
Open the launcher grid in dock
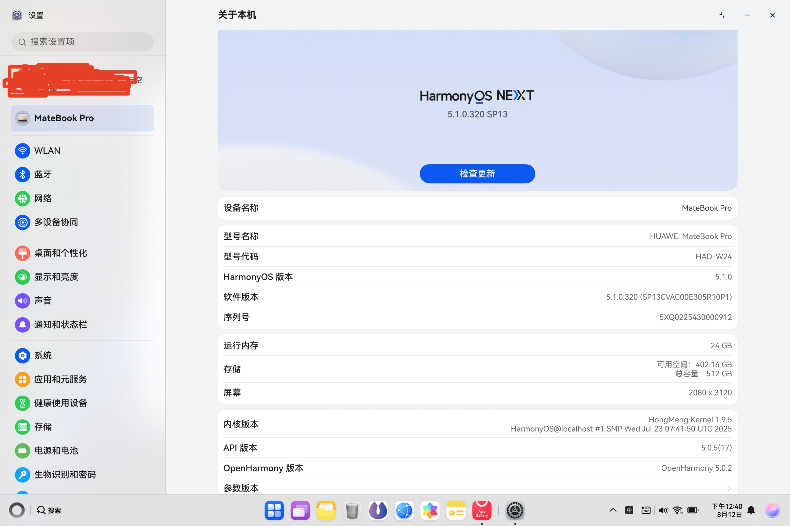click(x=274, y=511)
